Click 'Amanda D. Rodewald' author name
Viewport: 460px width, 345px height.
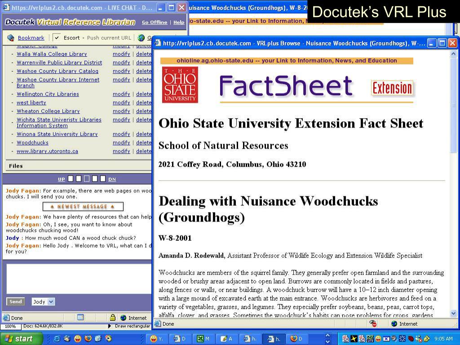191,256
